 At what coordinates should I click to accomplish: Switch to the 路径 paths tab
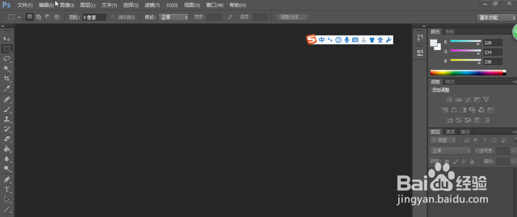(465, 132)
